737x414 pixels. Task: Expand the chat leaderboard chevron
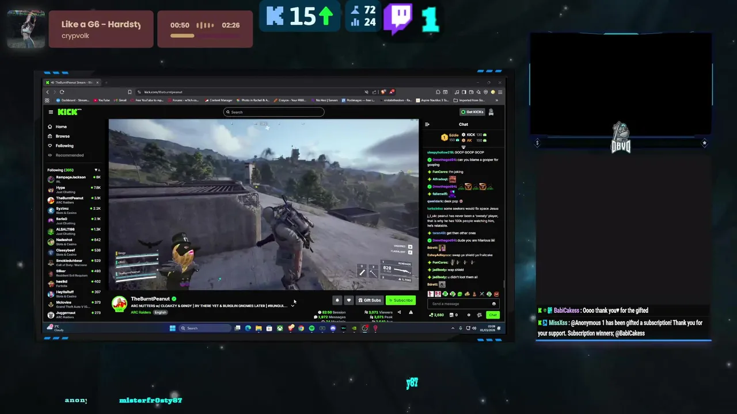464,147
